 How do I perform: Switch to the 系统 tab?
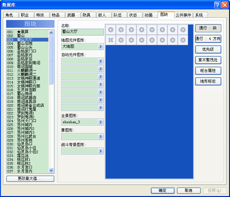click(201, 15)
